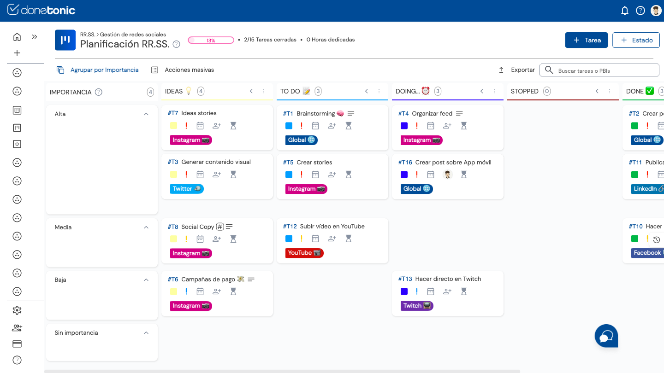This screenshot has height=373, width=664.
Task: Click the help icon next to IMPORTANCIA
Action: point(98,92)
